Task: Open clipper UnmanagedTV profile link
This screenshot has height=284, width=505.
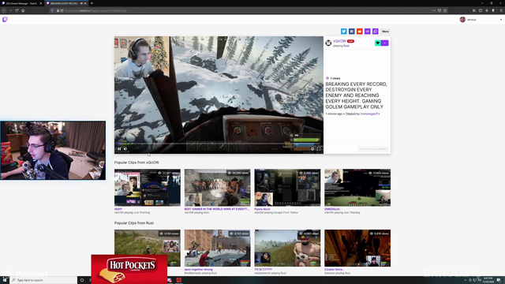Action: coord(370,114)
